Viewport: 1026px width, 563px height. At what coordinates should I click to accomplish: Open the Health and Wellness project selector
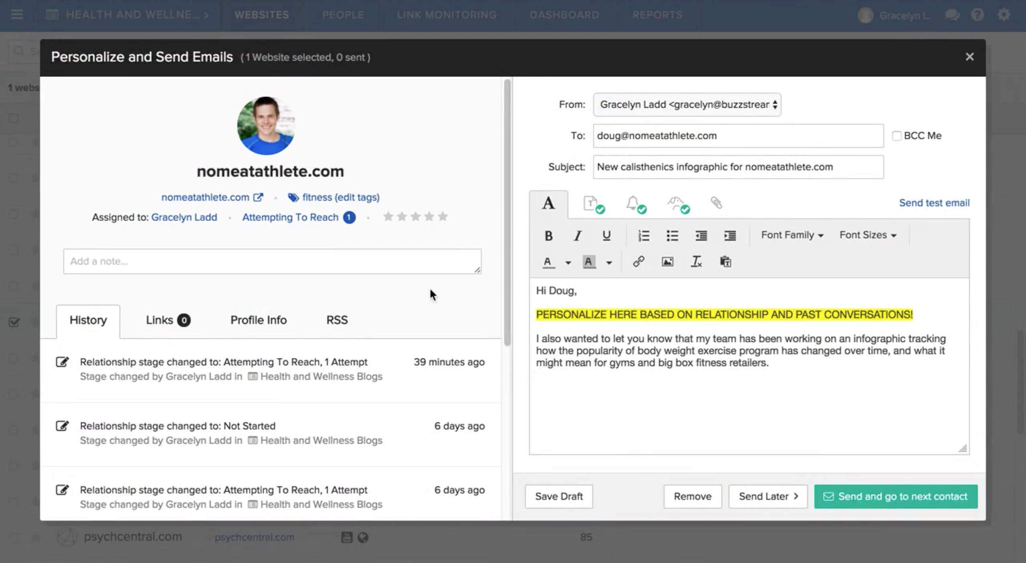(127, 15)
